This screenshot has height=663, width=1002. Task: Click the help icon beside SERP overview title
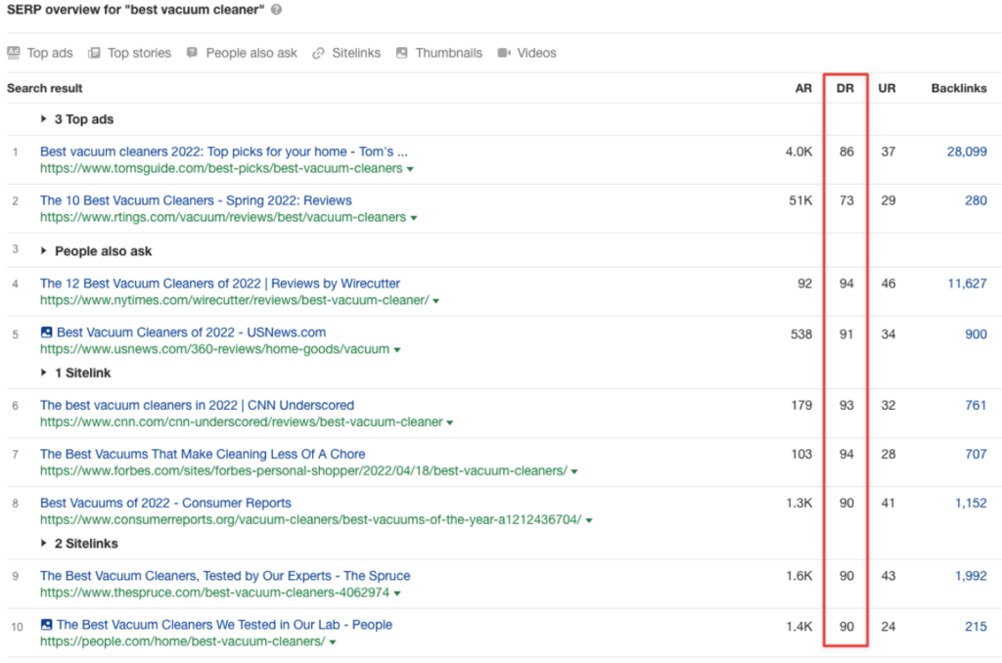tap(276, 10)
